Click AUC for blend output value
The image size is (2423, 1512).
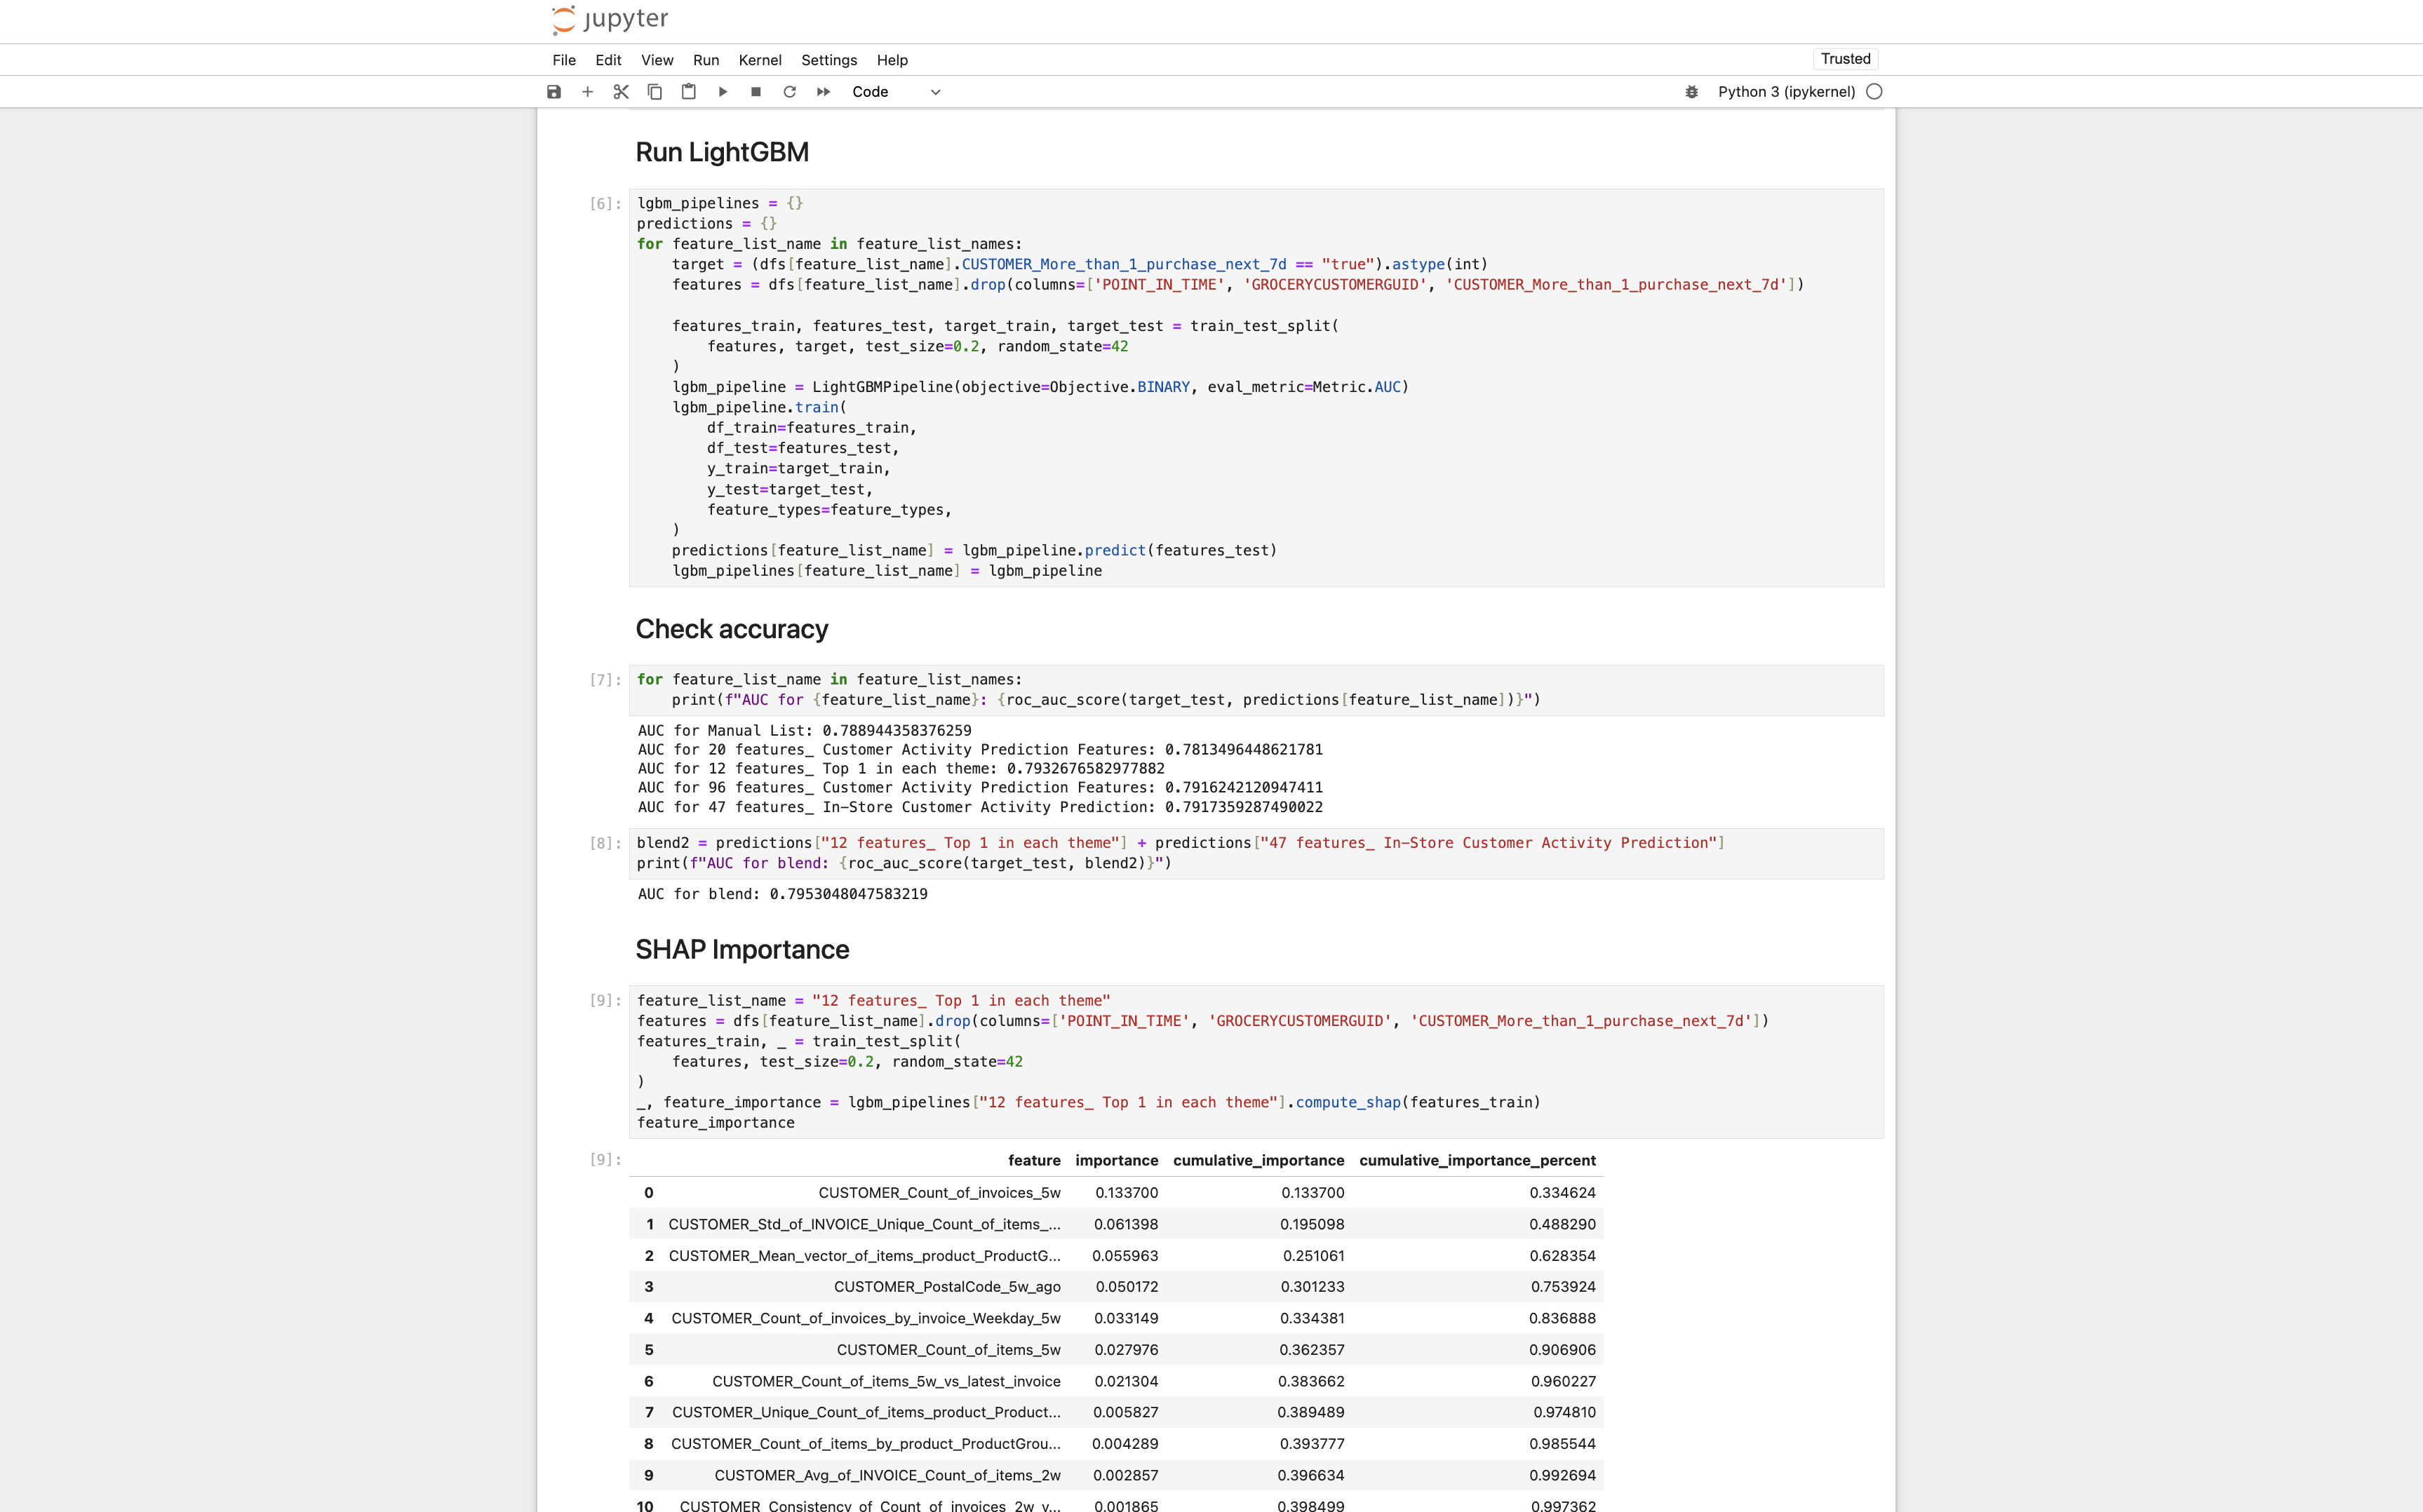tap(848, 894)
